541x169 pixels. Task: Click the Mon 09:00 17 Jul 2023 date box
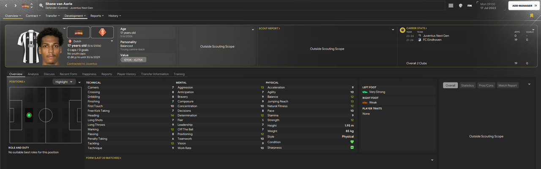click(x=492, y=5)
